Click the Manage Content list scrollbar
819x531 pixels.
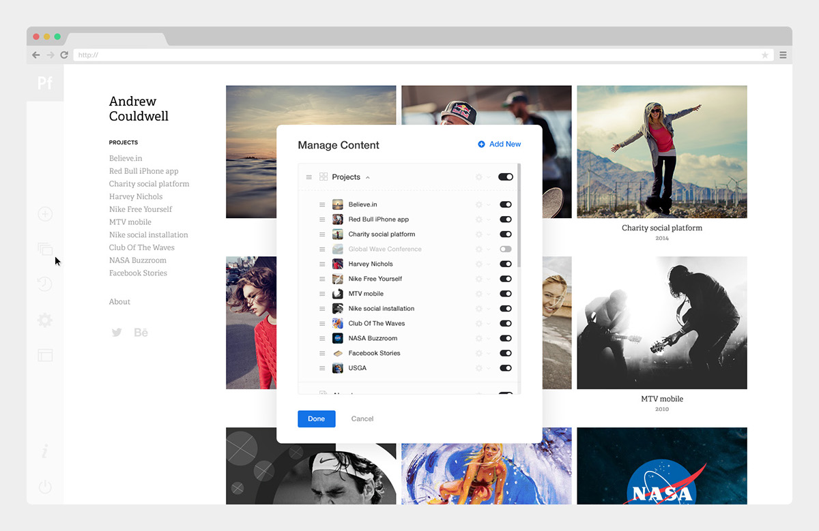click(519, 215)
